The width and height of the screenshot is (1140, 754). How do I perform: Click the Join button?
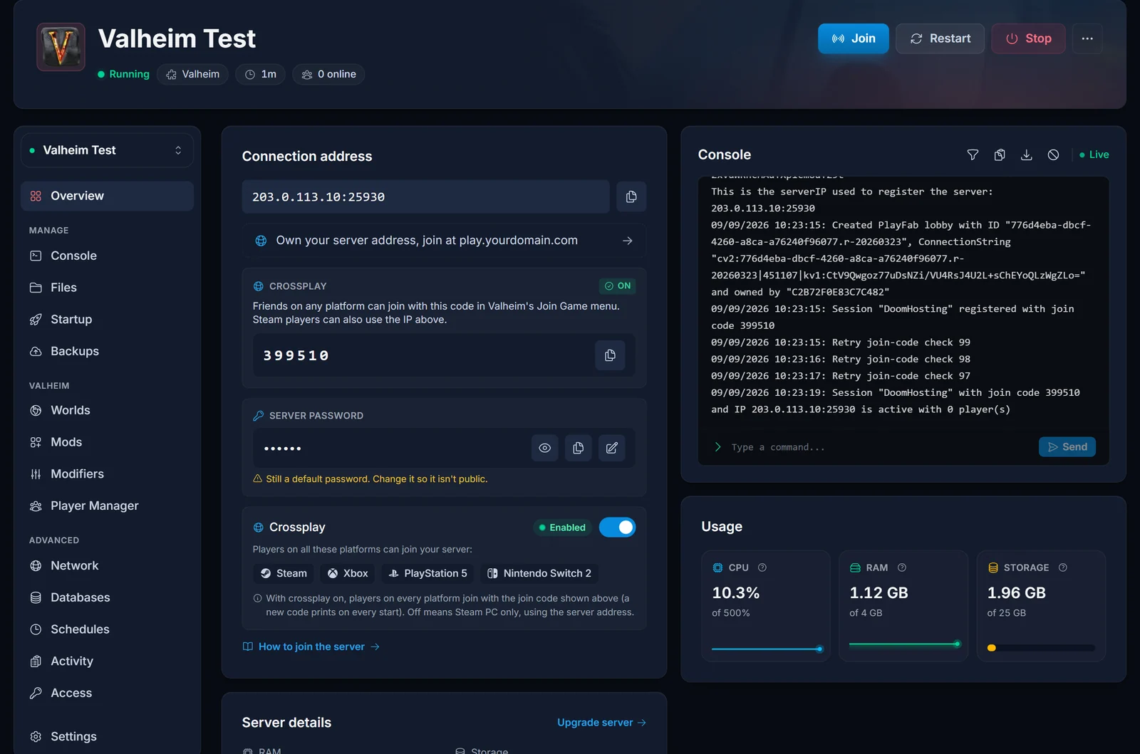[853, 38]
